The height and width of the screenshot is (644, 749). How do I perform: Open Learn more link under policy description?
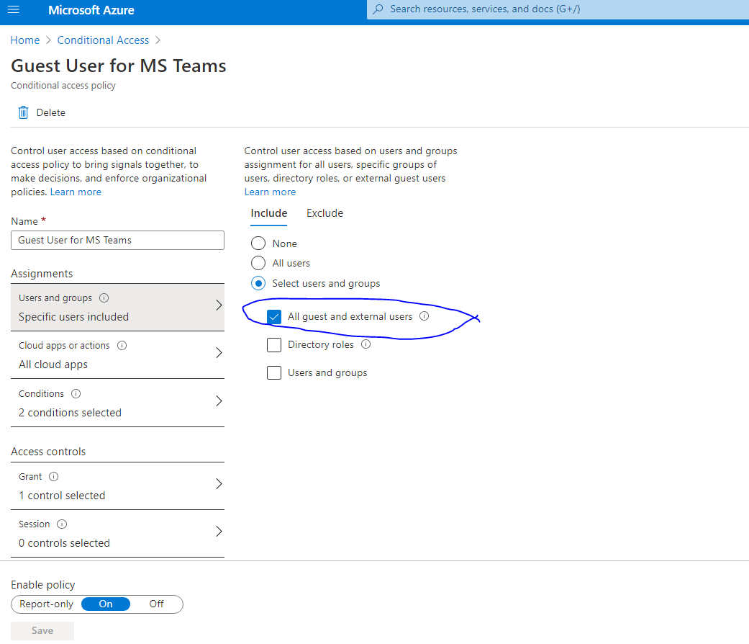pyautogui.click(x=76, y=192)
